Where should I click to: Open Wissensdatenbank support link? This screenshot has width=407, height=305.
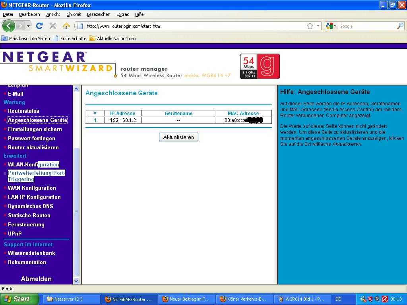[x=31, y=253]
